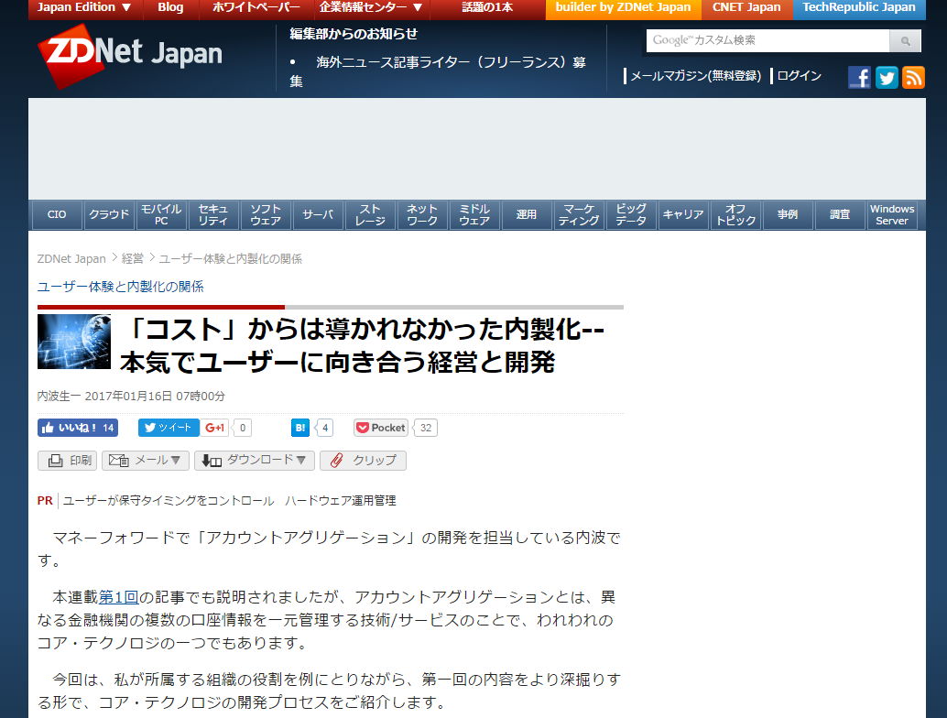Click the Hatena bookmark count 4

pyautogui.click(x=325, y=428)
